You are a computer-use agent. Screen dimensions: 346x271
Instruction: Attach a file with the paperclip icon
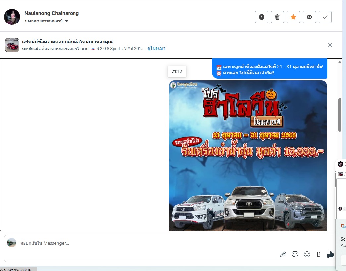click(283, 254)
